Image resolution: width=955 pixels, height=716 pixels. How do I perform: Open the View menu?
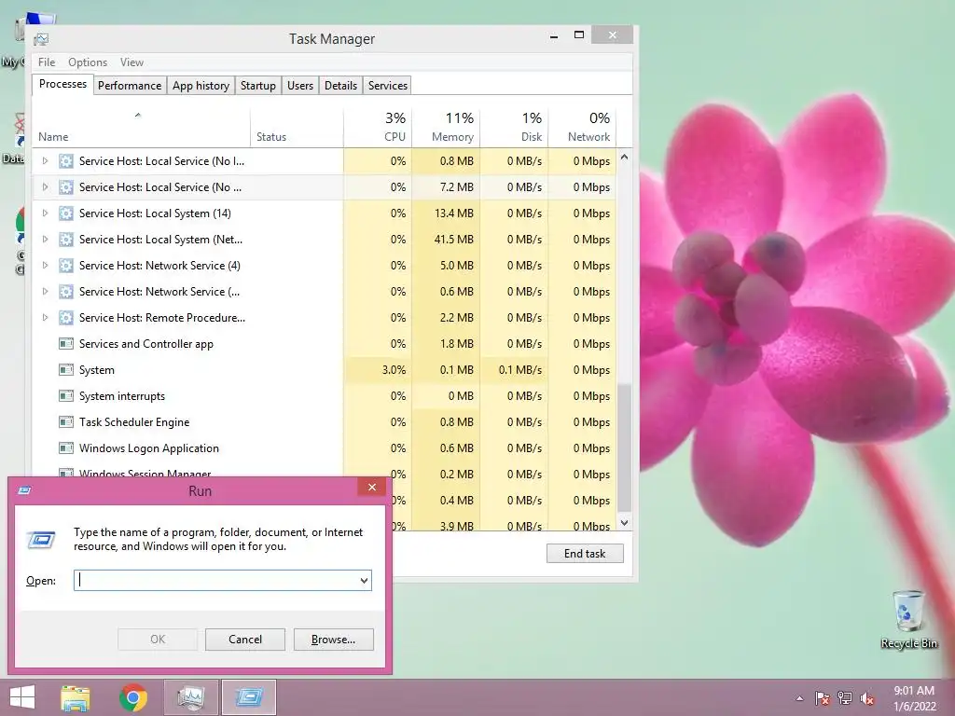[x=131, y=62]
